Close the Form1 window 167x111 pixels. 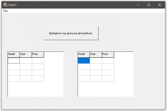pyautogui.click(x=159, y=5)
